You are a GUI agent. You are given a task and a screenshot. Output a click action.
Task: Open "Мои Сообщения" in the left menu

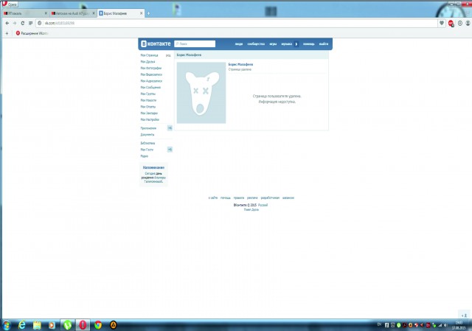pyautogui.click(x=150, y=88)
